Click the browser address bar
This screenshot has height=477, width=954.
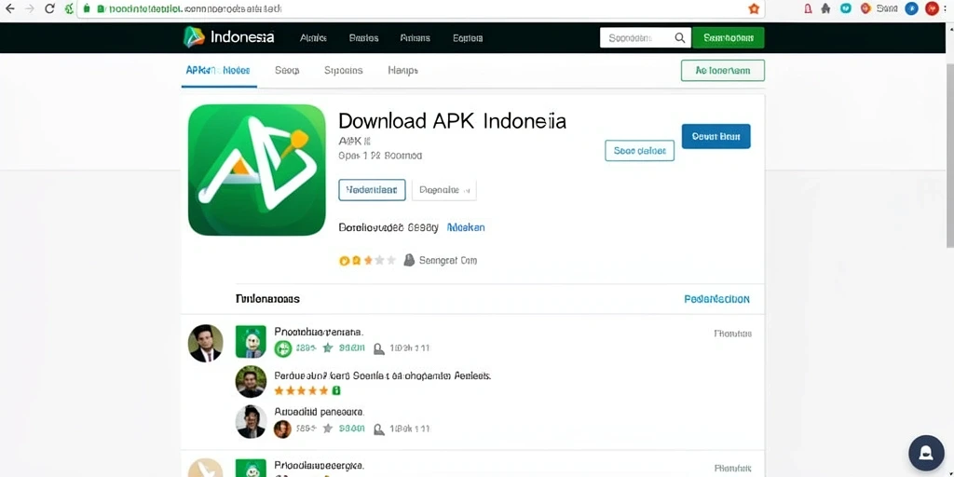[420, 9]
